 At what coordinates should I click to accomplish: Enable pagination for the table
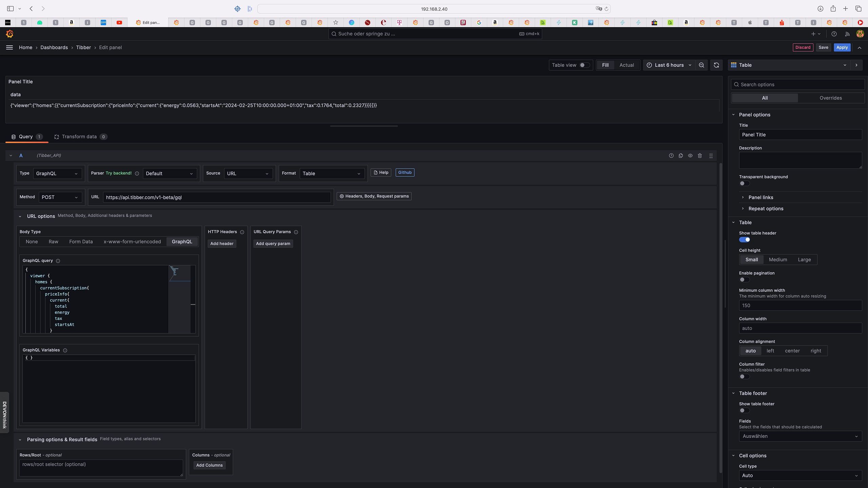point(745,280)
